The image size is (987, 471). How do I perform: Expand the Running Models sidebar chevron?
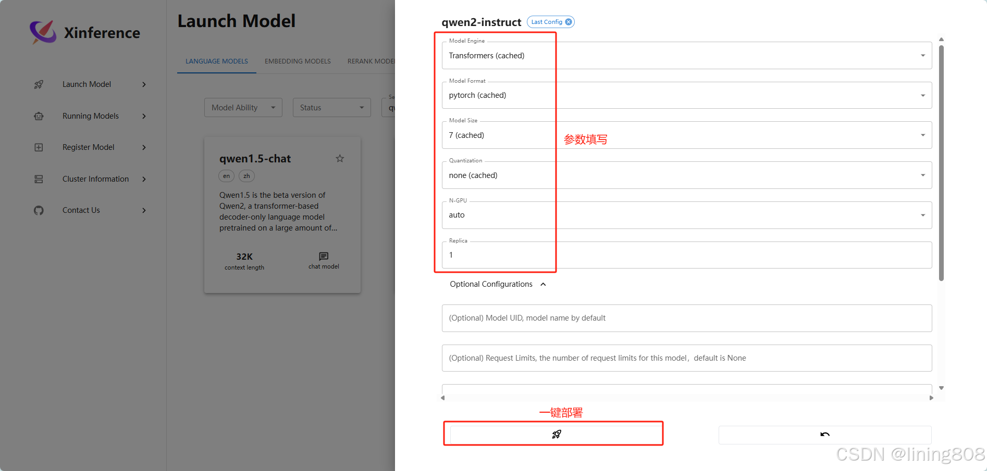point(144,116)
